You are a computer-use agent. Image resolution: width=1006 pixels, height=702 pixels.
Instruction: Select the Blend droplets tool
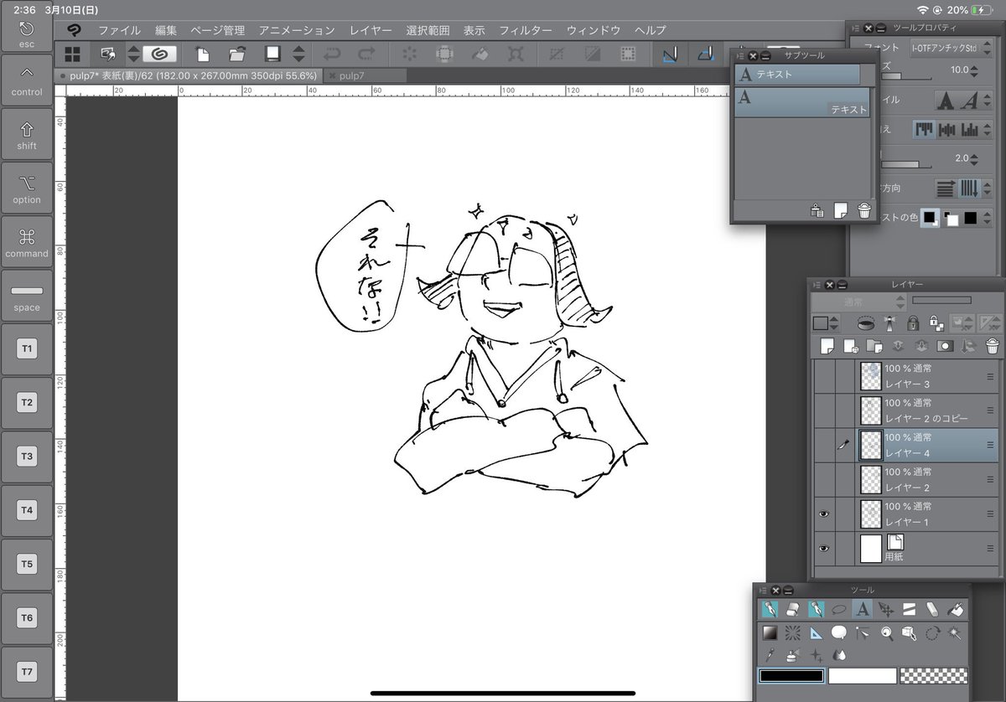pyautogui.click(x=839, y=654)
